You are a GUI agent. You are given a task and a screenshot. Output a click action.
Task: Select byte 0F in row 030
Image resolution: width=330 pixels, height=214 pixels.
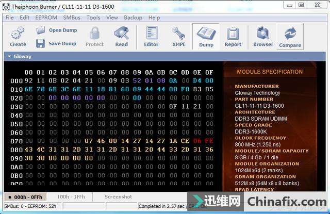173,106
